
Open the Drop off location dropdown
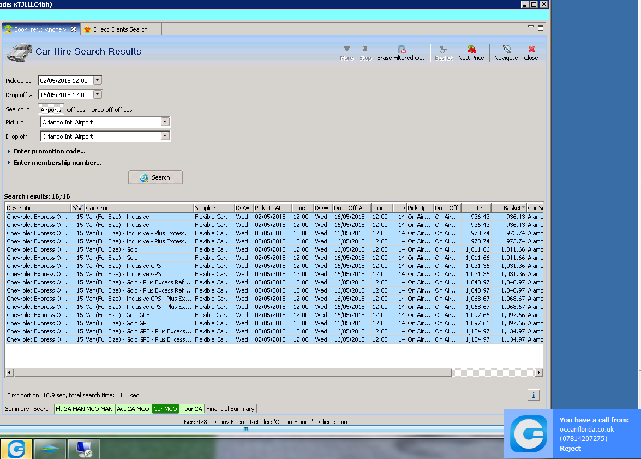click(x=165, y=136)
